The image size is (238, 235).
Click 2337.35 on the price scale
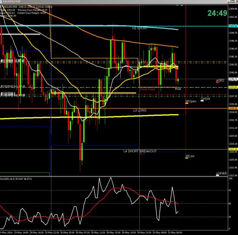(x=233, y=96)
